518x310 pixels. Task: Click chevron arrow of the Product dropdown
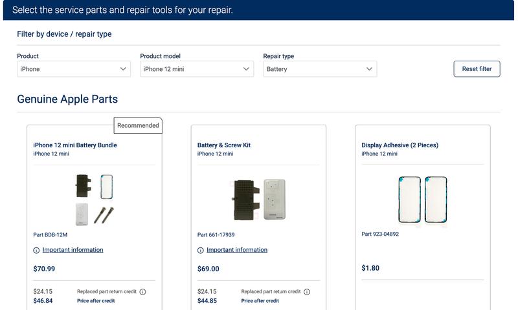(x=123, y=69)
